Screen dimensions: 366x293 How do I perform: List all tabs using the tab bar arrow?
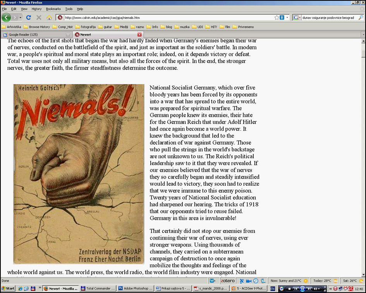tap(363, 34)
